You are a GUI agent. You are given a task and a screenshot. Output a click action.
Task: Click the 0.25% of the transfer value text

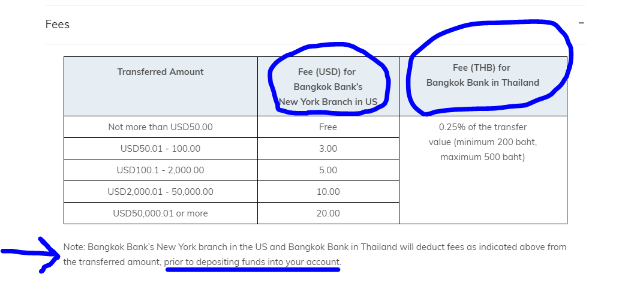(483, 134)
